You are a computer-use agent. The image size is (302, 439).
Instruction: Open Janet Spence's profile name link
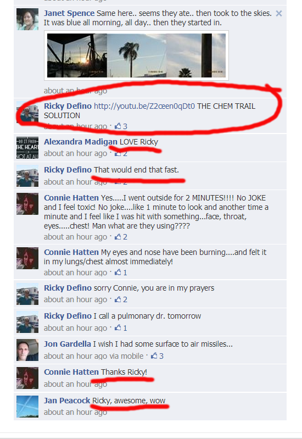point(69,13)
